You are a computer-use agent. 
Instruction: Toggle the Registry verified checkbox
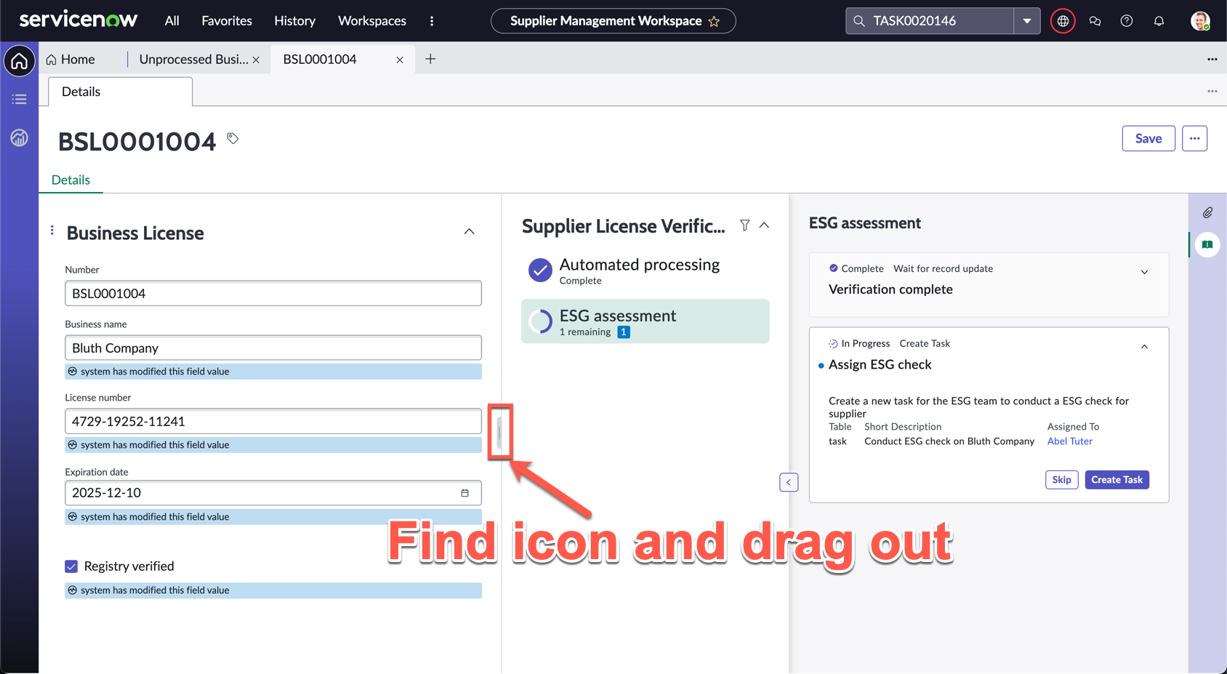click(x=71, y=566)
